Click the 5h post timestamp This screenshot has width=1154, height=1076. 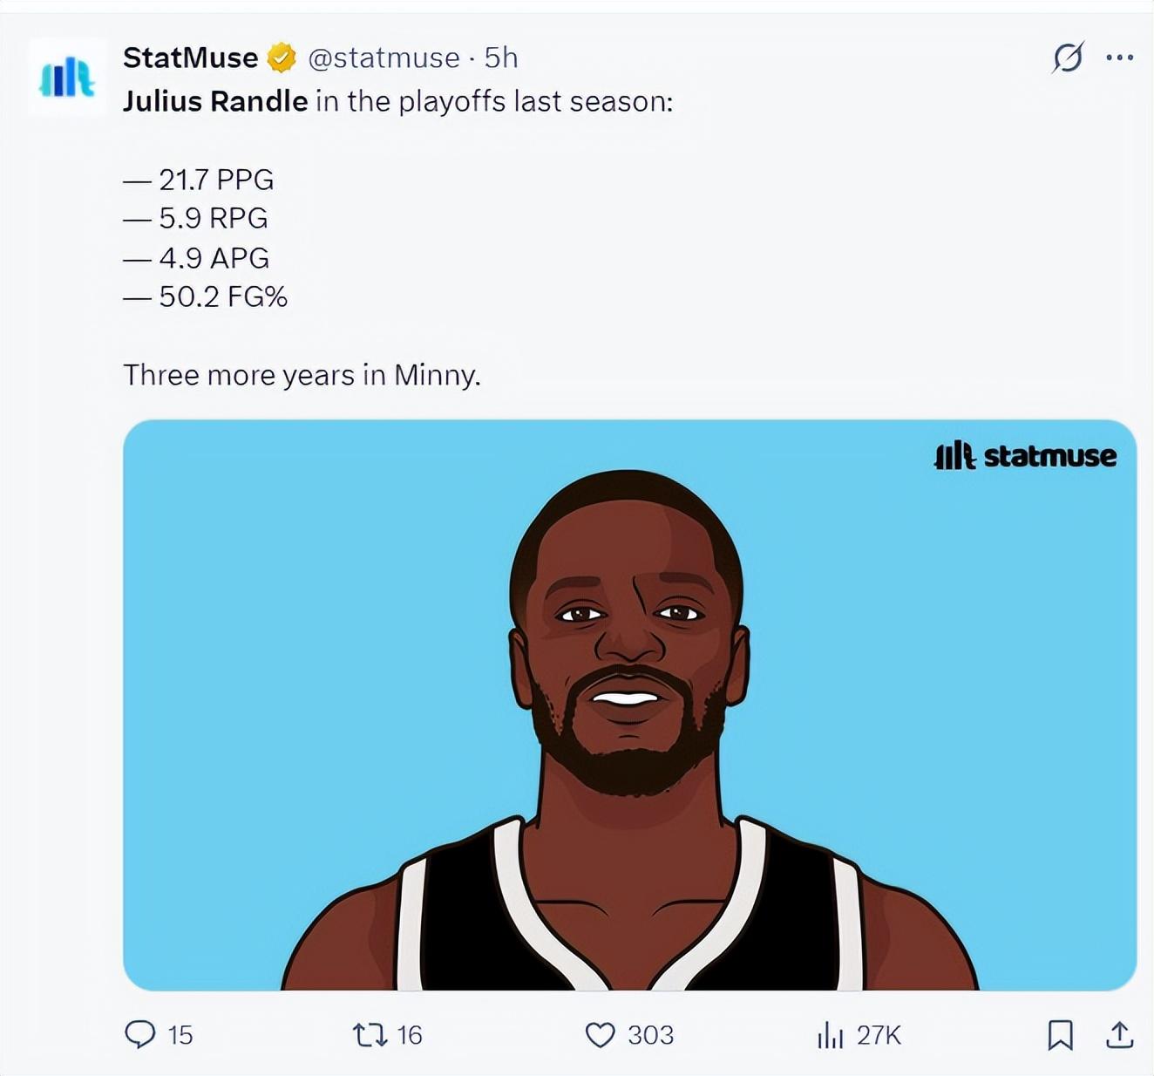coord(501,58)
